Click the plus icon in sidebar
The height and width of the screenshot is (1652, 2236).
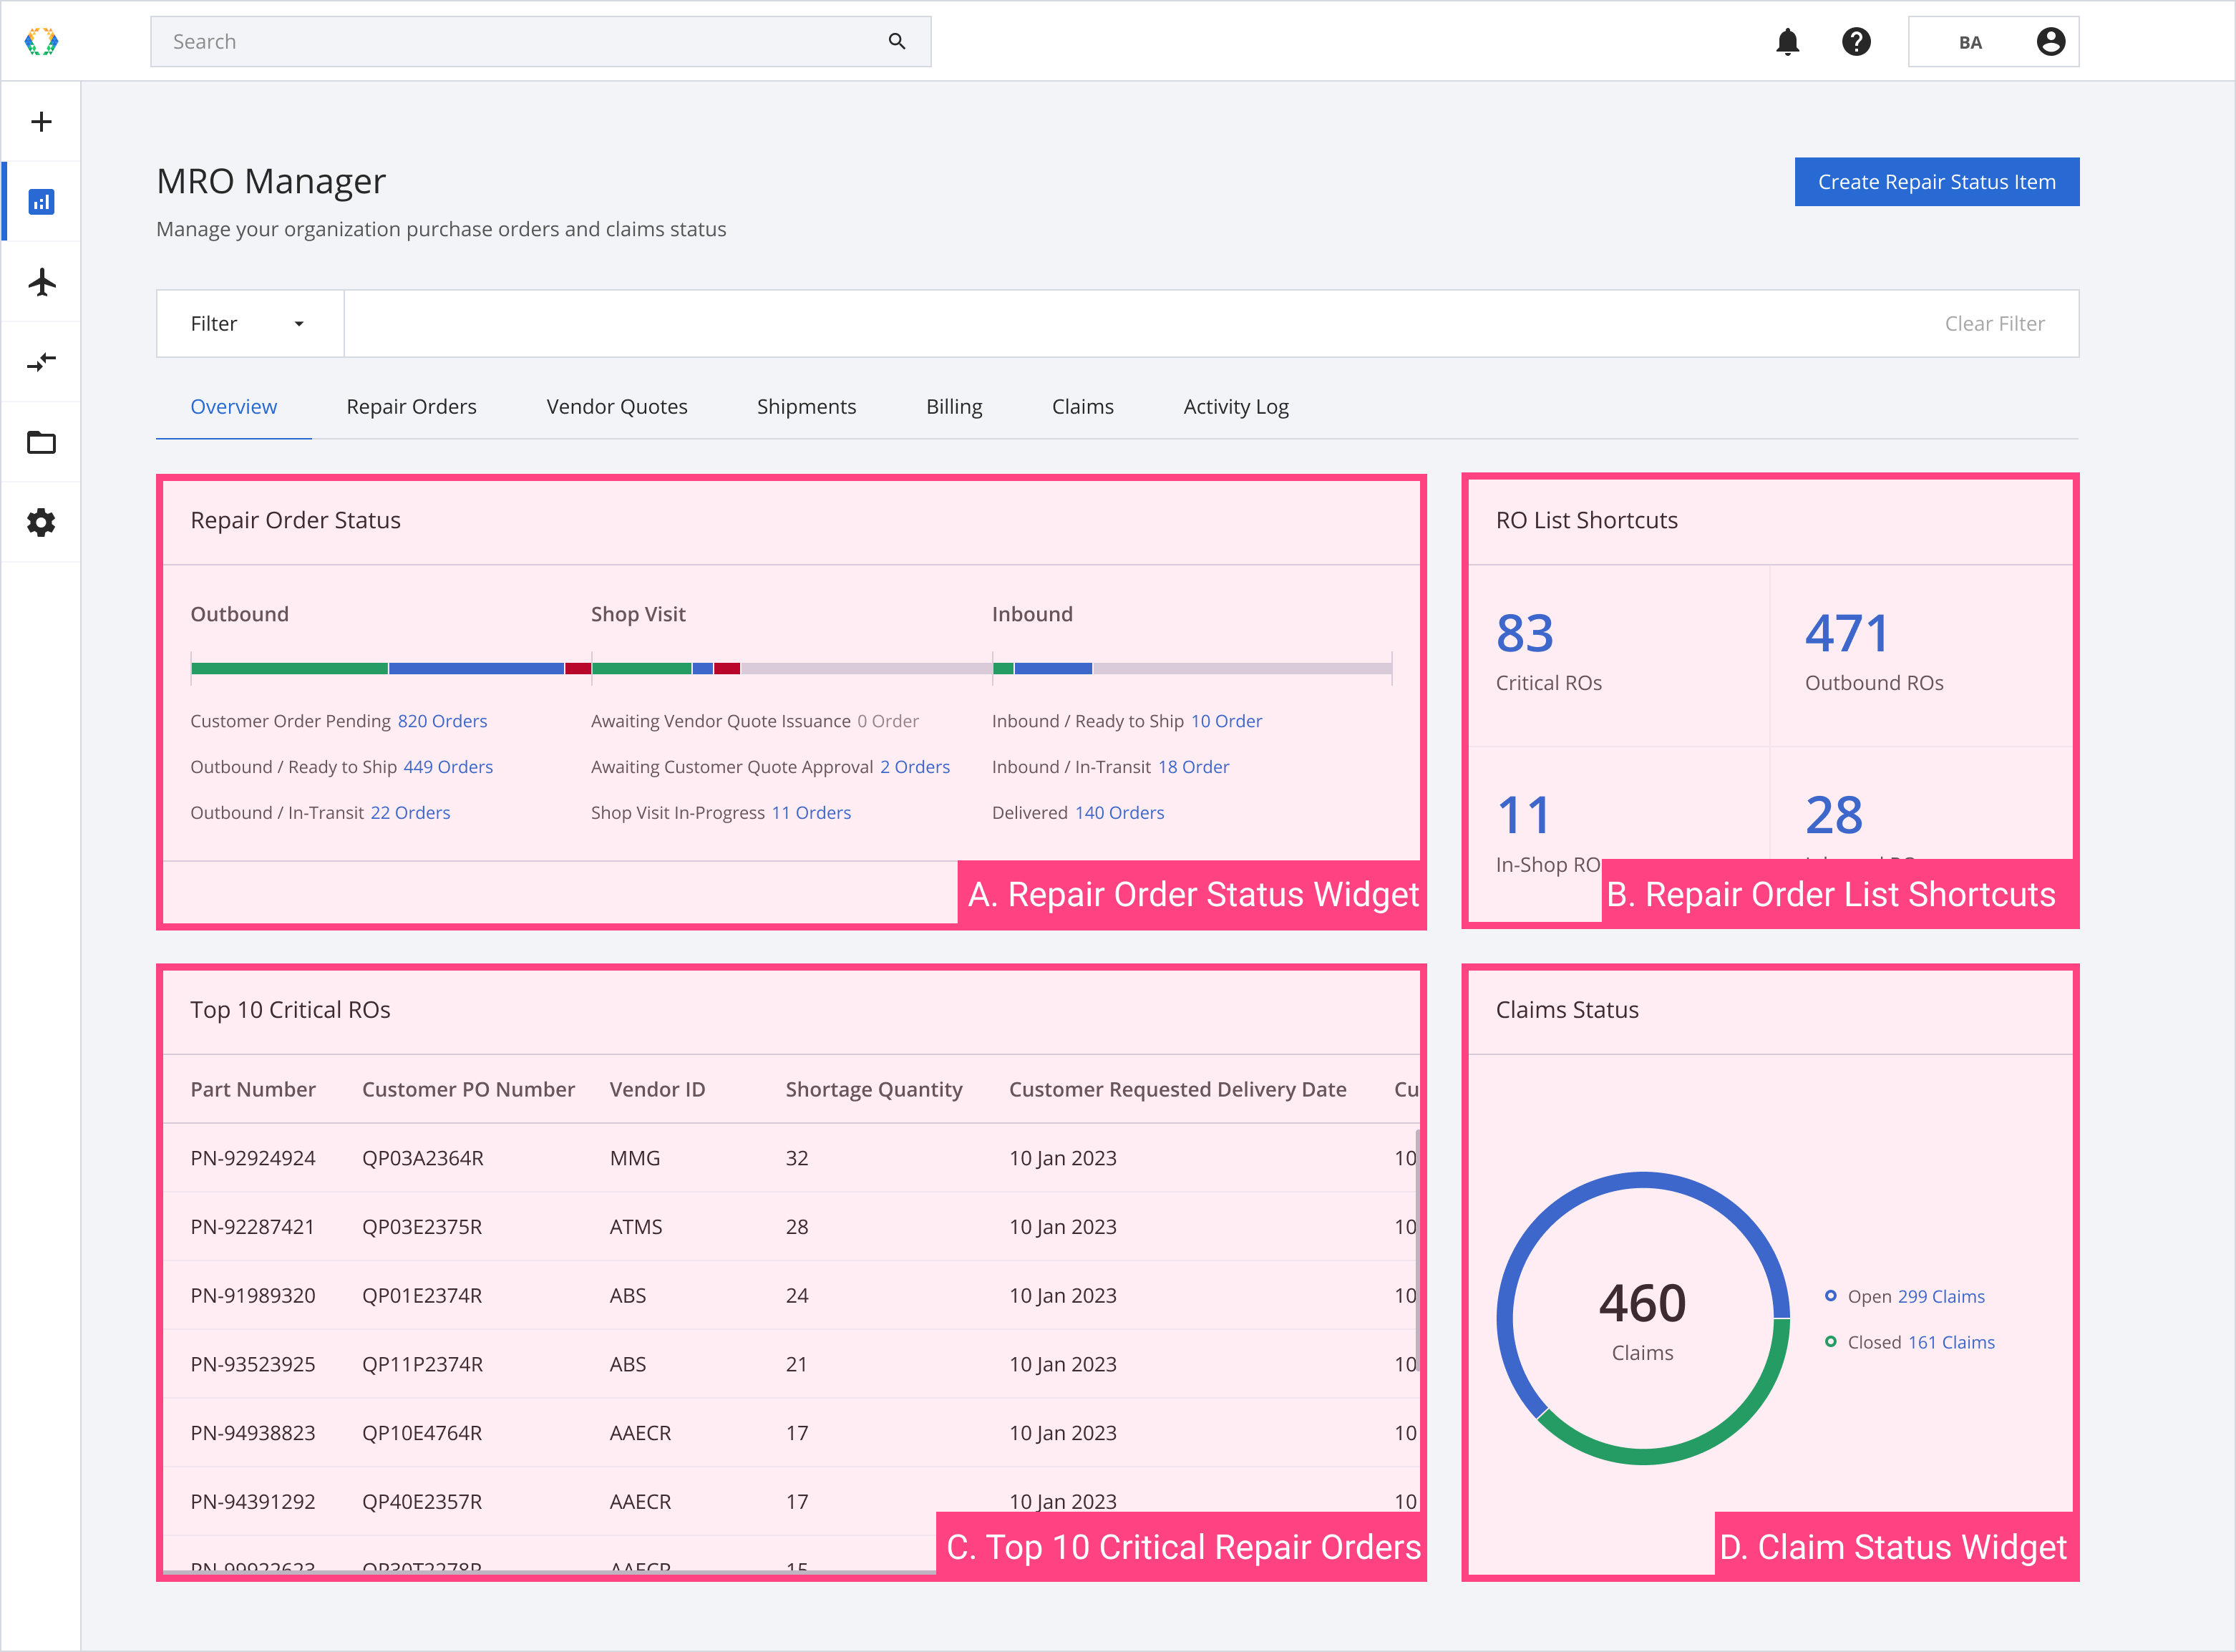click(x=41, y=121)
